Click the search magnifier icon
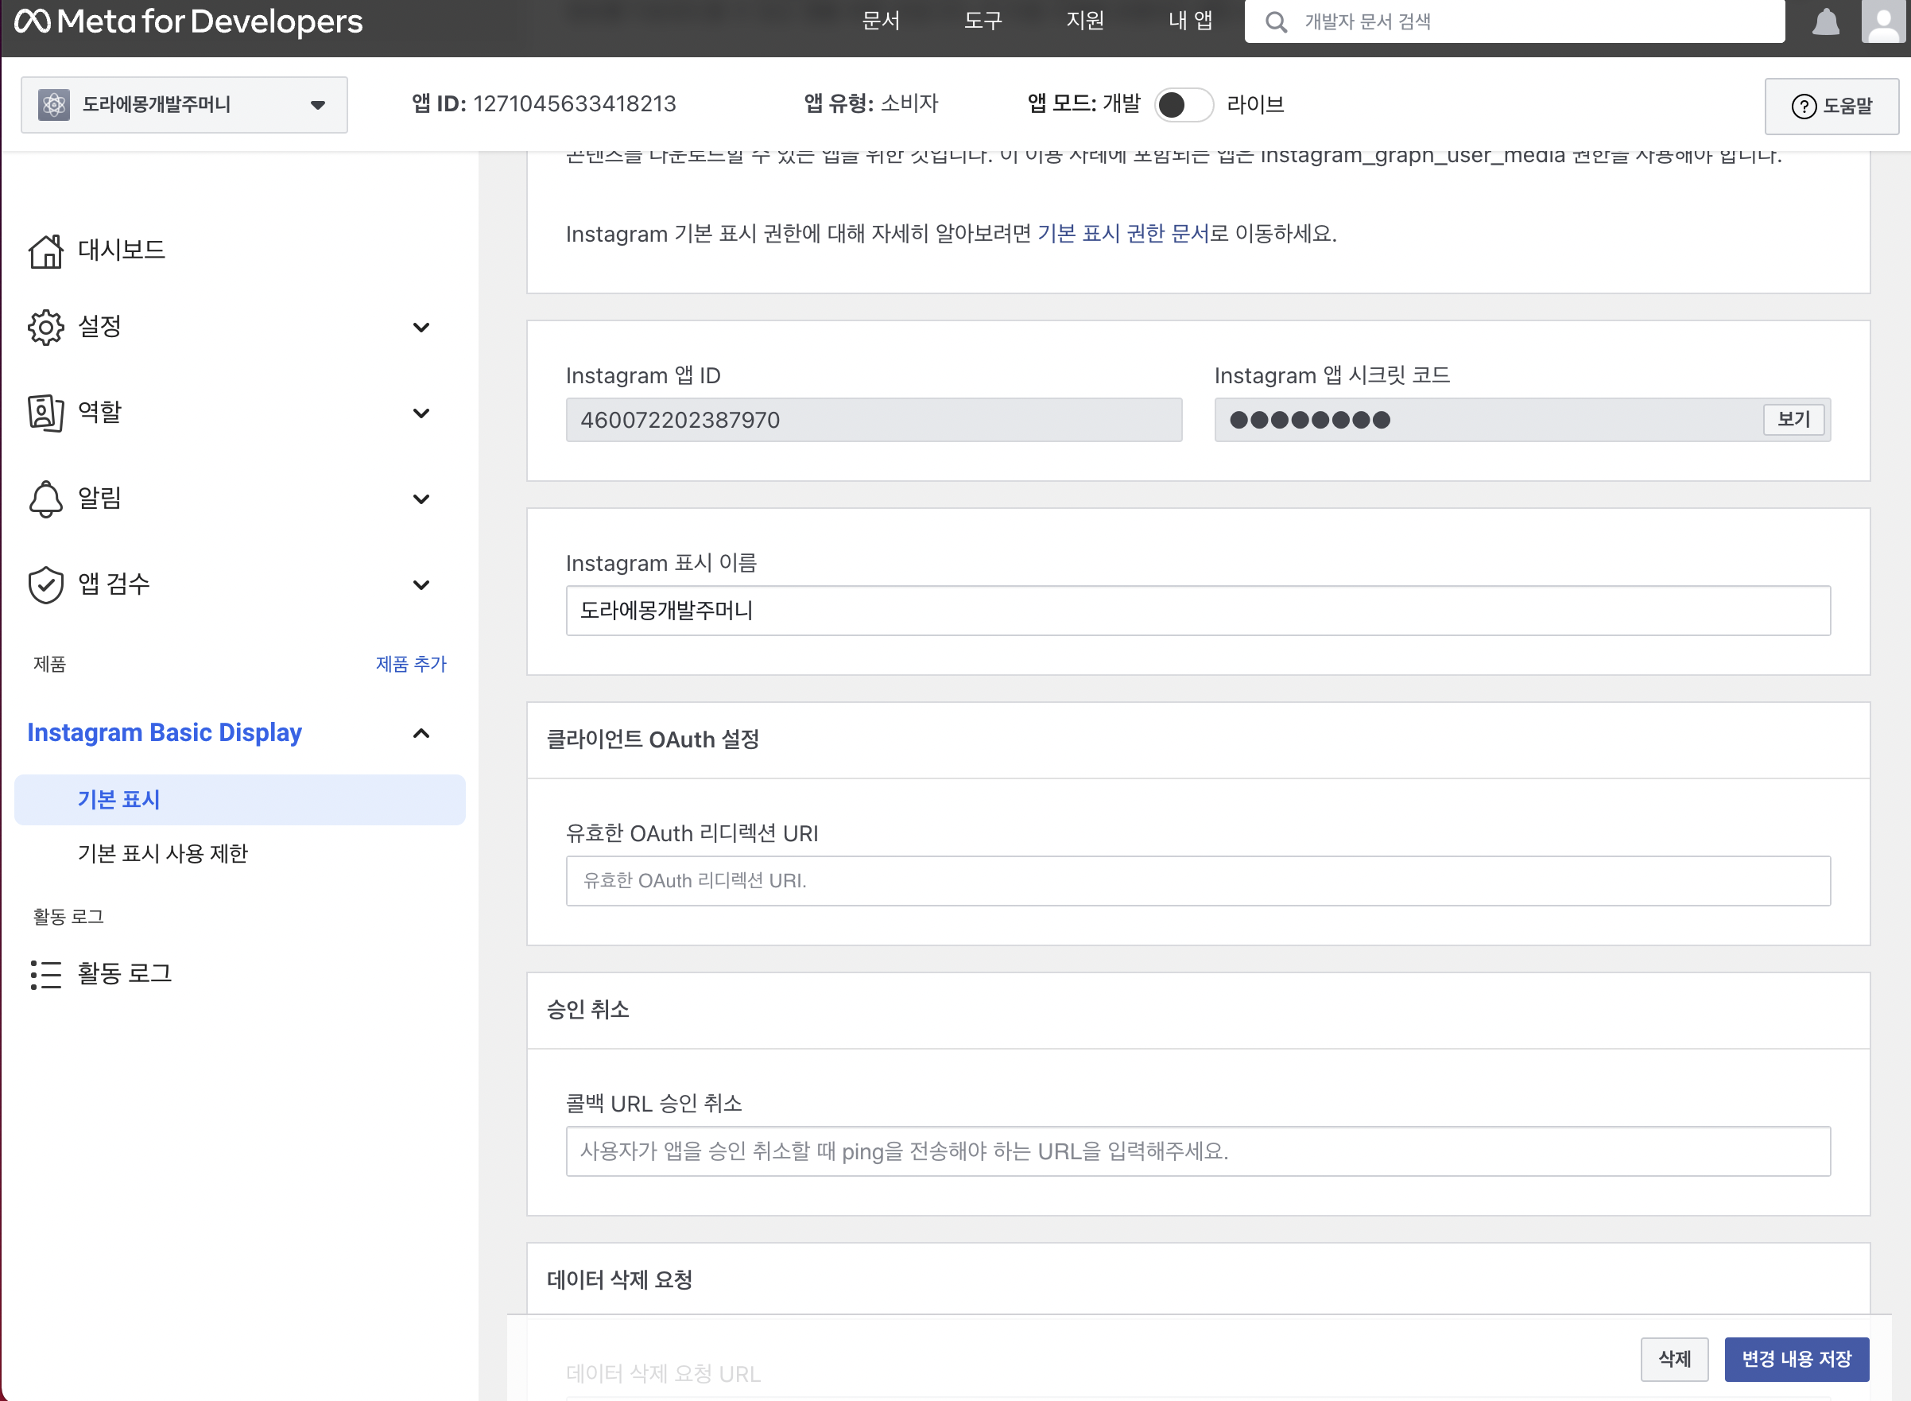This screenshot has width=1911, height=1401. point(1276,22)
